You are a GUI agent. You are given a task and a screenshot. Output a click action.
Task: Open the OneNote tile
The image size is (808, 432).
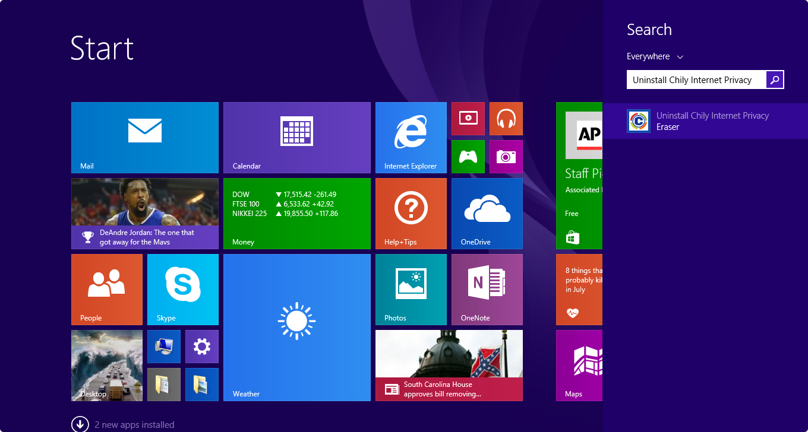pos(487,290)
